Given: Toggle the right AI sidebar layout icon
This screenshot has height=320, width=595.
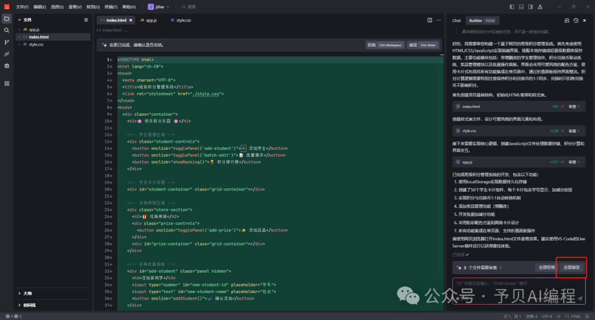Looking at the screenshot, I should tap(531, 7).
